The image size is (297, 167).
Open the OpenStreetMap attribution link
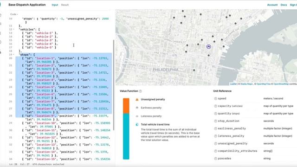pos(281,84)
